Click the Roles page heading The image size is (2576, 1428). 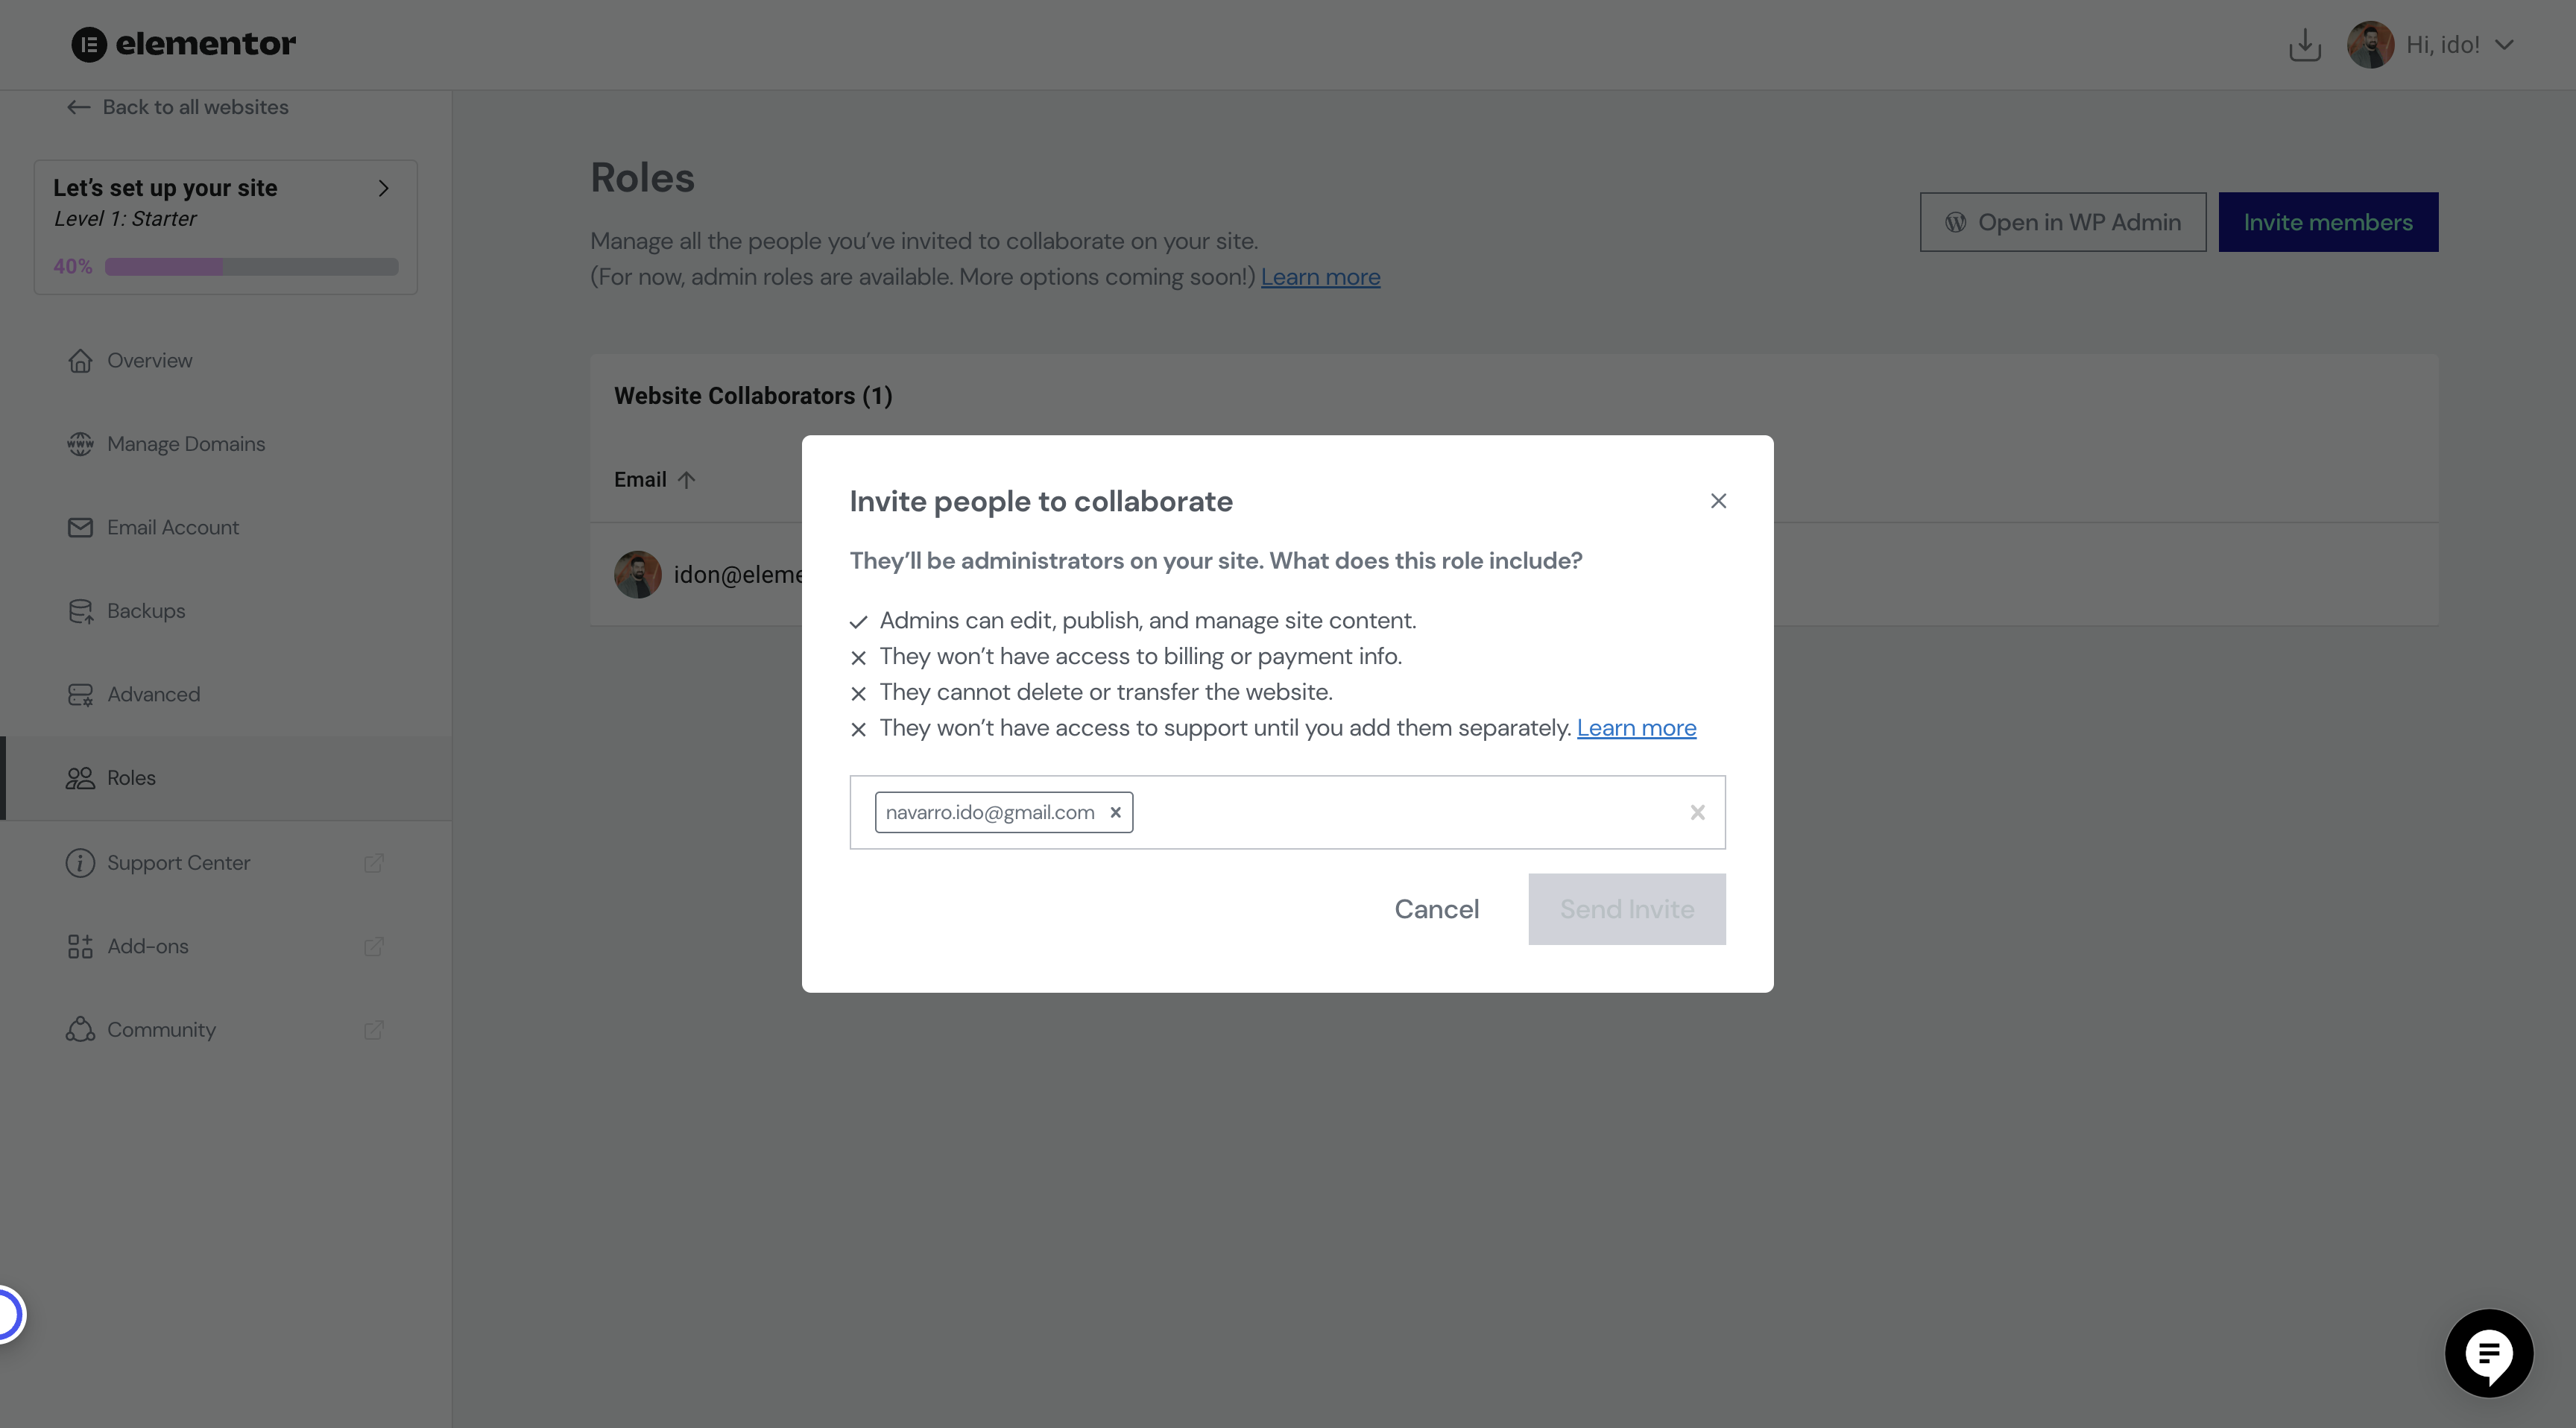(x=642, y=178)
